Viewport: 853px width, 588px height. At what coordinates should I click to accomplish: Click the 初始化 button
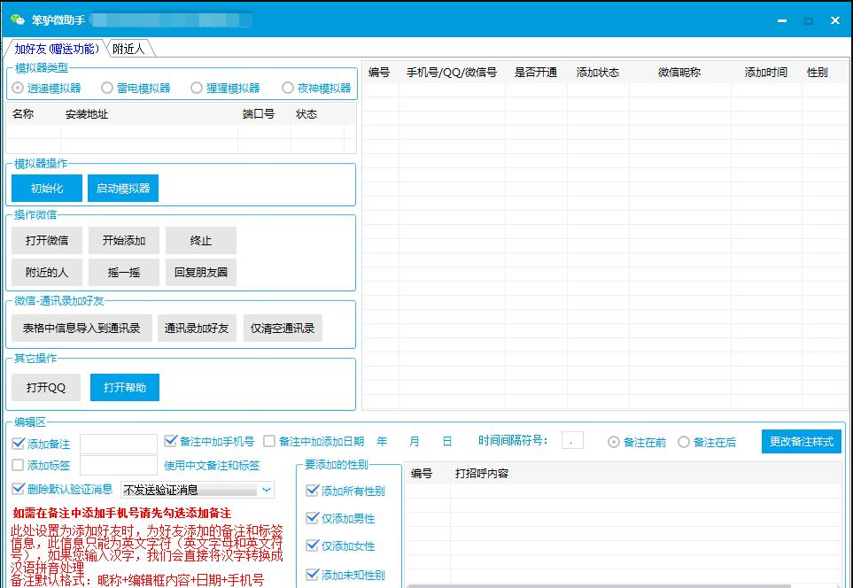[x=47, y=189]
